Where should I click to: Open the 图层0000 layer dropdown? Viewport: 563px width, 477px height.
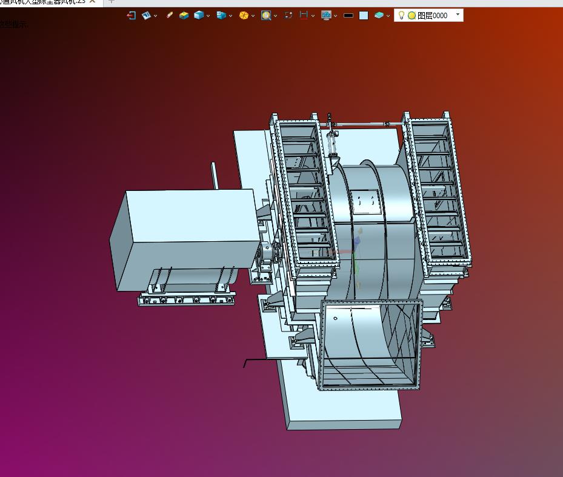tap(458, 15)
